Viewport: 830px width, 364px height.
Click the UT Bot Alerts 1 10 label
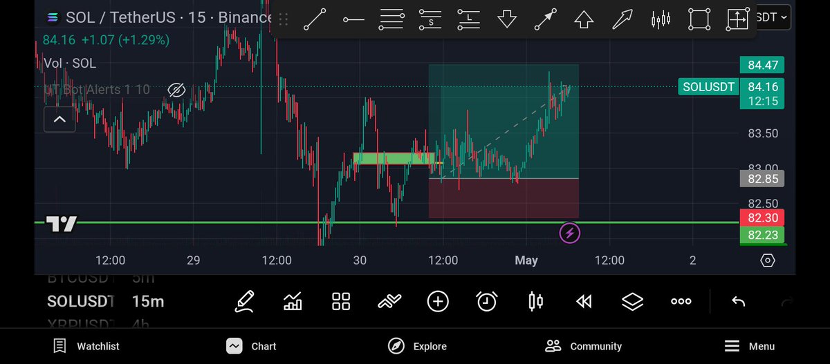[x=97, y=90]
